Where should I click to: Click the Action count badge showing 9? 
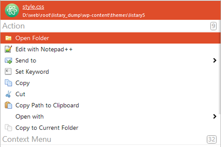pyautogui.click(x=213, y=26)
